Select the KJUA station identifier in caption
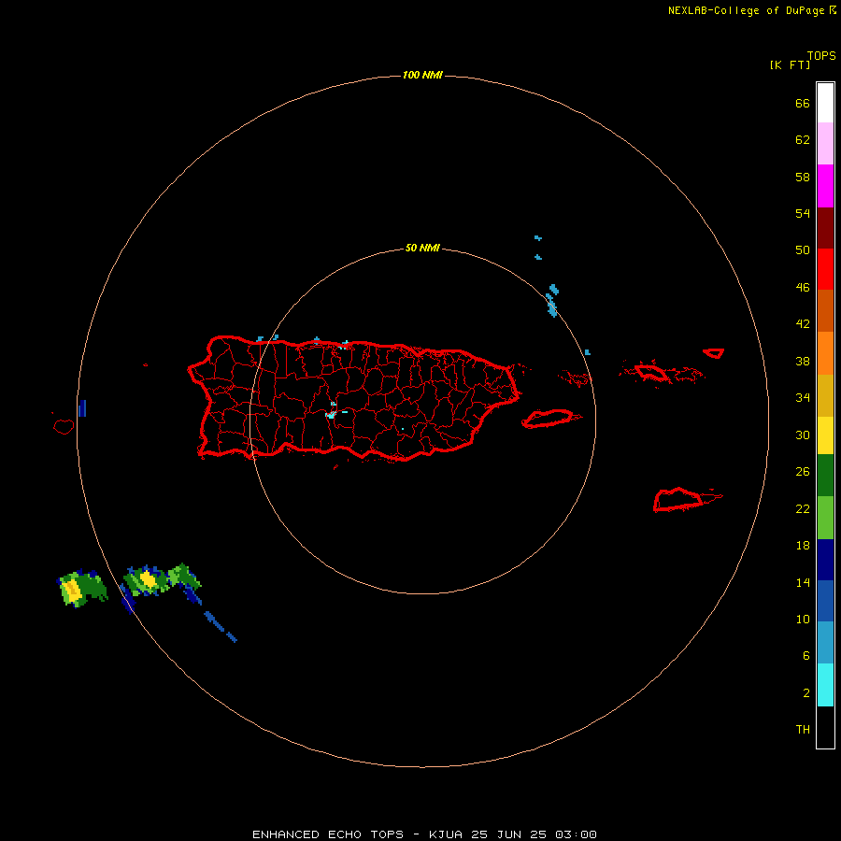 tap(446, 834)
